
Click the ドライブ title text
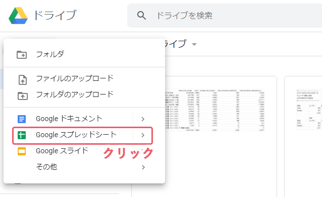(55, 16)
